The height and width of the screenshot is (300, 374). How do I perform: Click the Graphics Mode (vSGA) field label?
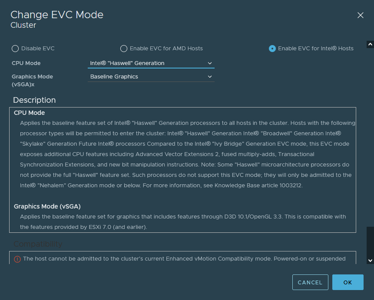(x=32, y=80)
